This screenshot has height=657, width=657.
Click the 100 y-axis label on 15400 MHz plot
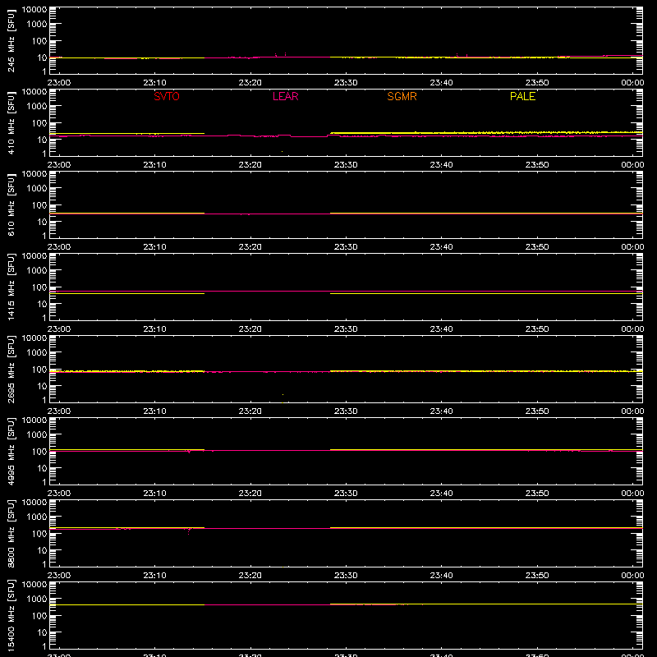click(x=39, y=616)
